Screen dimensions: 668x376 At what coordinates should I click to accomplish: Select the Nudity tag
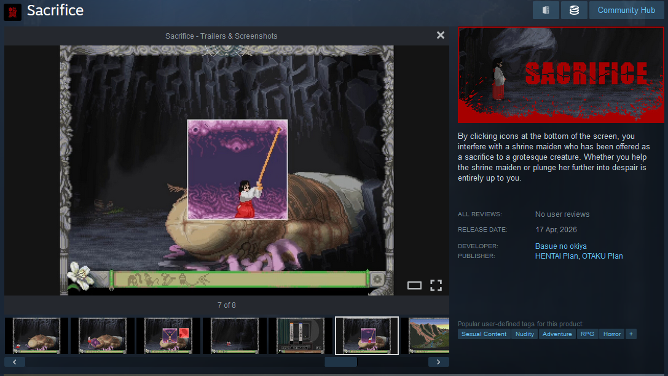click(x=524, y=334)
